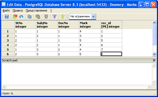Select SubjNo cell in row 5
The height and width of the screenshot is (97, 158).
(47, 50)
